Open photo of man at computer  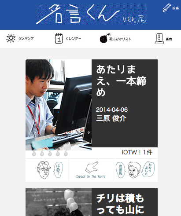tap(59, 105)
